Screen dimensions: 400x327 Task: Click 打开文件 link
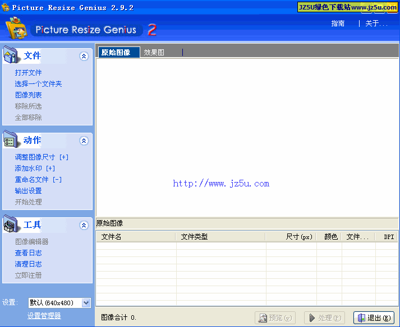point(28,73)
